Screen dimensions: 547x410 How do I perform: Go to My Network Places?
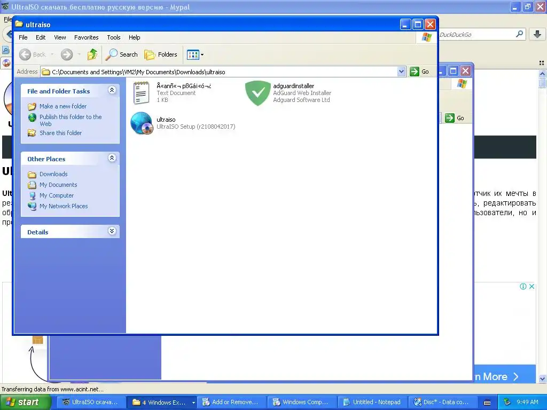tap(64, 206)
